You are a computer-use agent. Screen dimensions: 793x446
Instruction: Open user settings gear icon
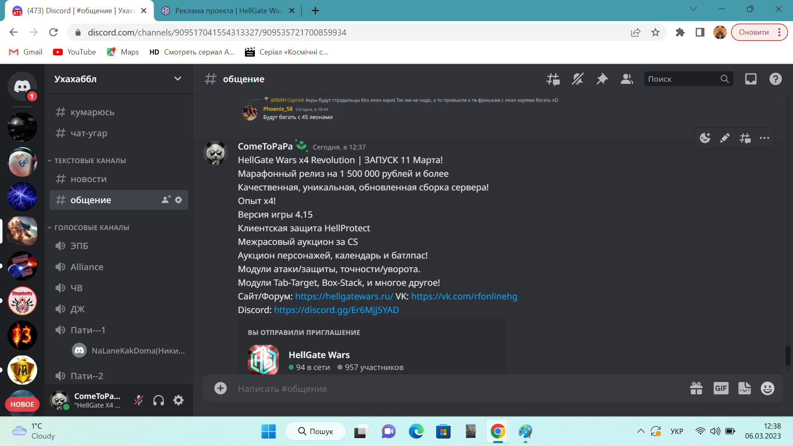[x=178, y=400]
